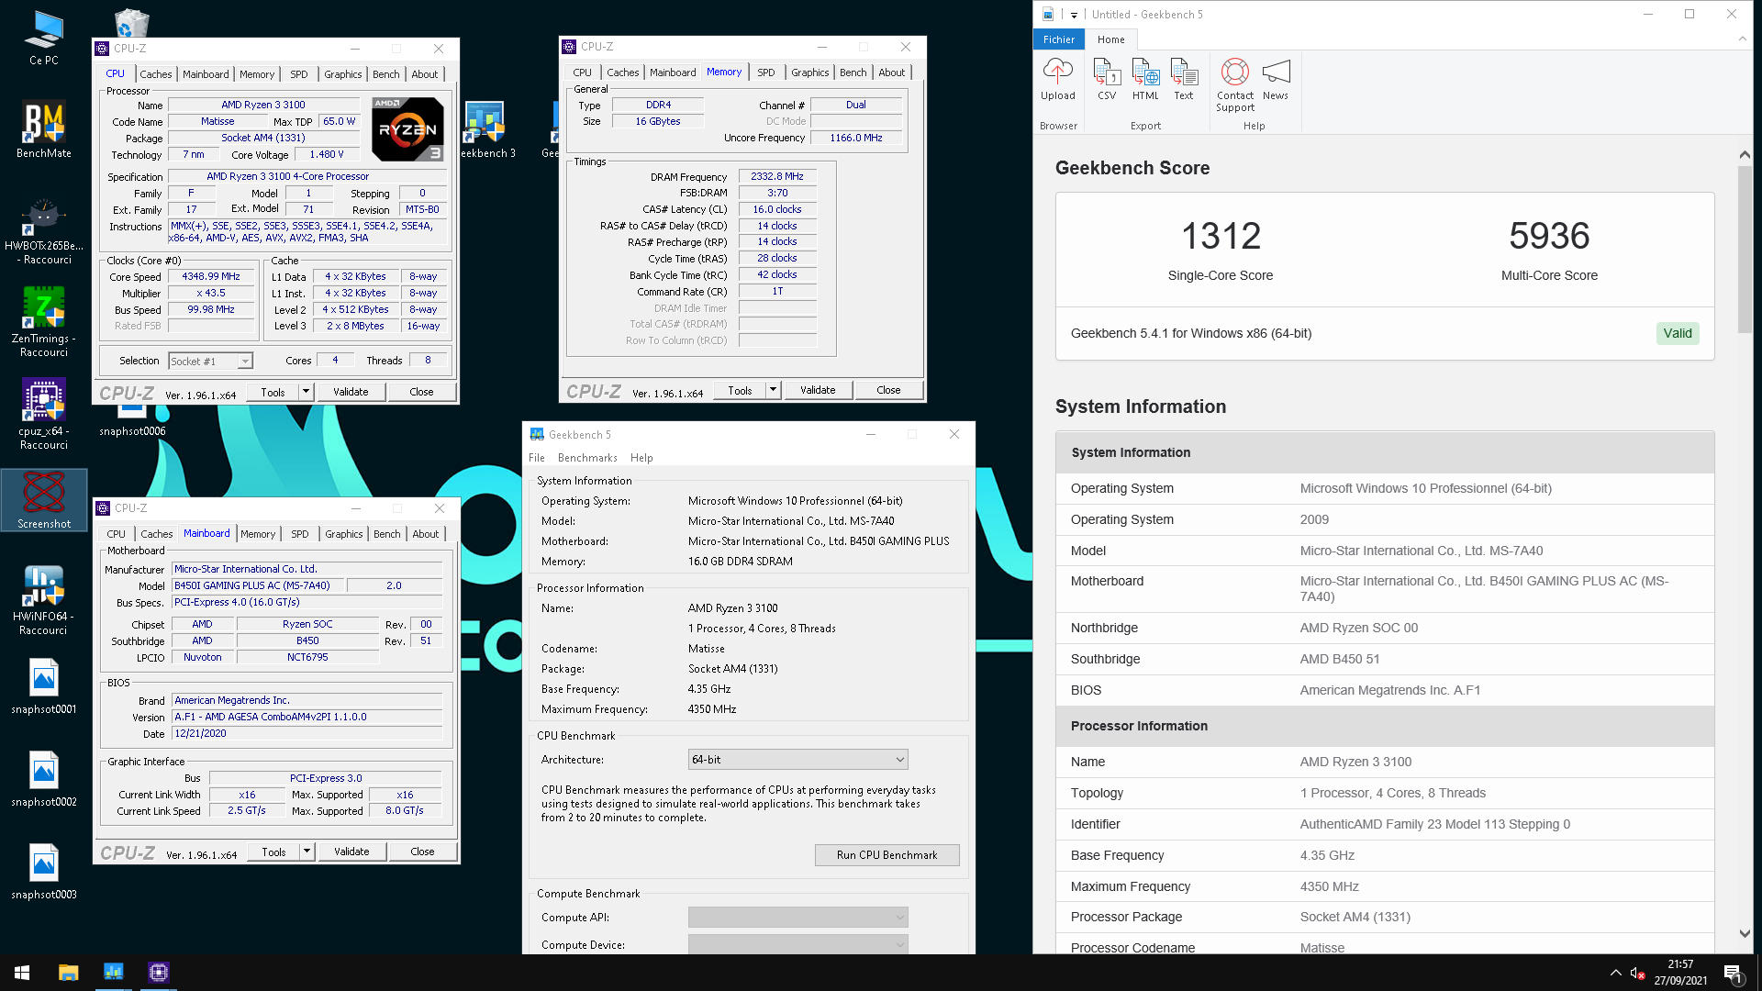Select snaphsot0001 image file
This screenshot has height=991, width=1762.
44,686
